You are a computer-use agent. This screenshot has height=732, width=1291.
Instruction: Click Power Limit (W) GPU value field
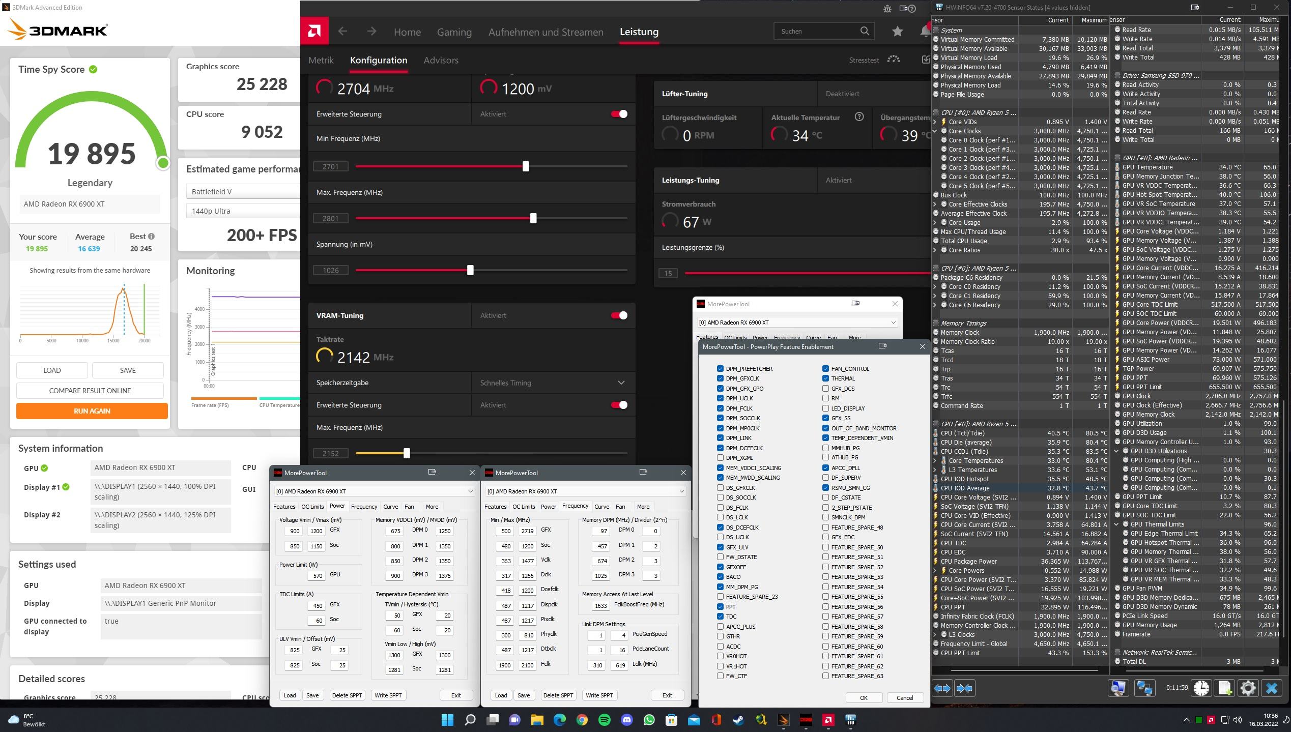(x=317, y=575)
